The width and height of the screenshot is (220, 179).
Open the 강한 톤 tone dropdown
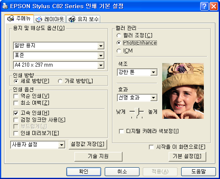[x=137, y=72]
